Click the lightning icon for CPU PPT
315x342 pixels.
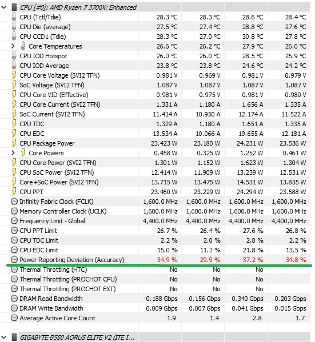pyautogui.click(x=14, y=192)
